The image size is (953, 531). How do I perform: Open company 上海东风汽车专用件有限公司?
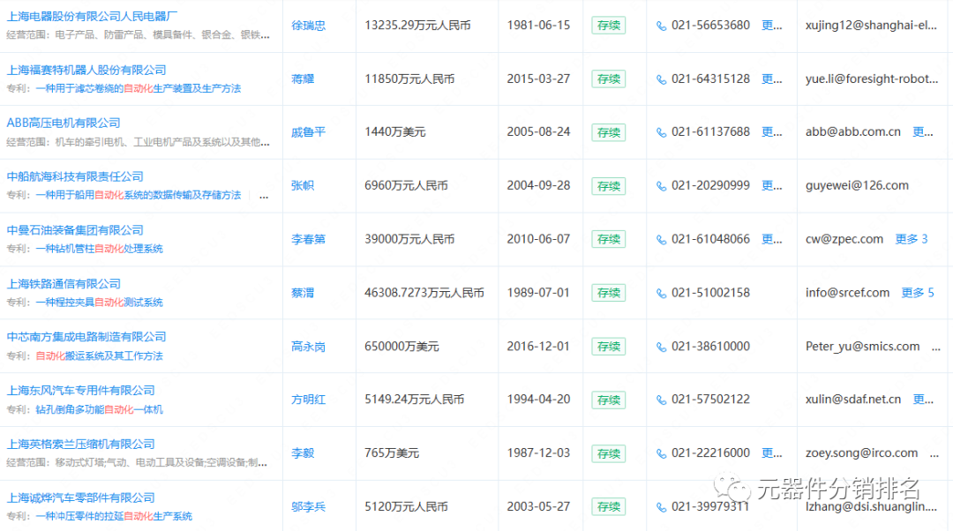[x=81, y=390]
